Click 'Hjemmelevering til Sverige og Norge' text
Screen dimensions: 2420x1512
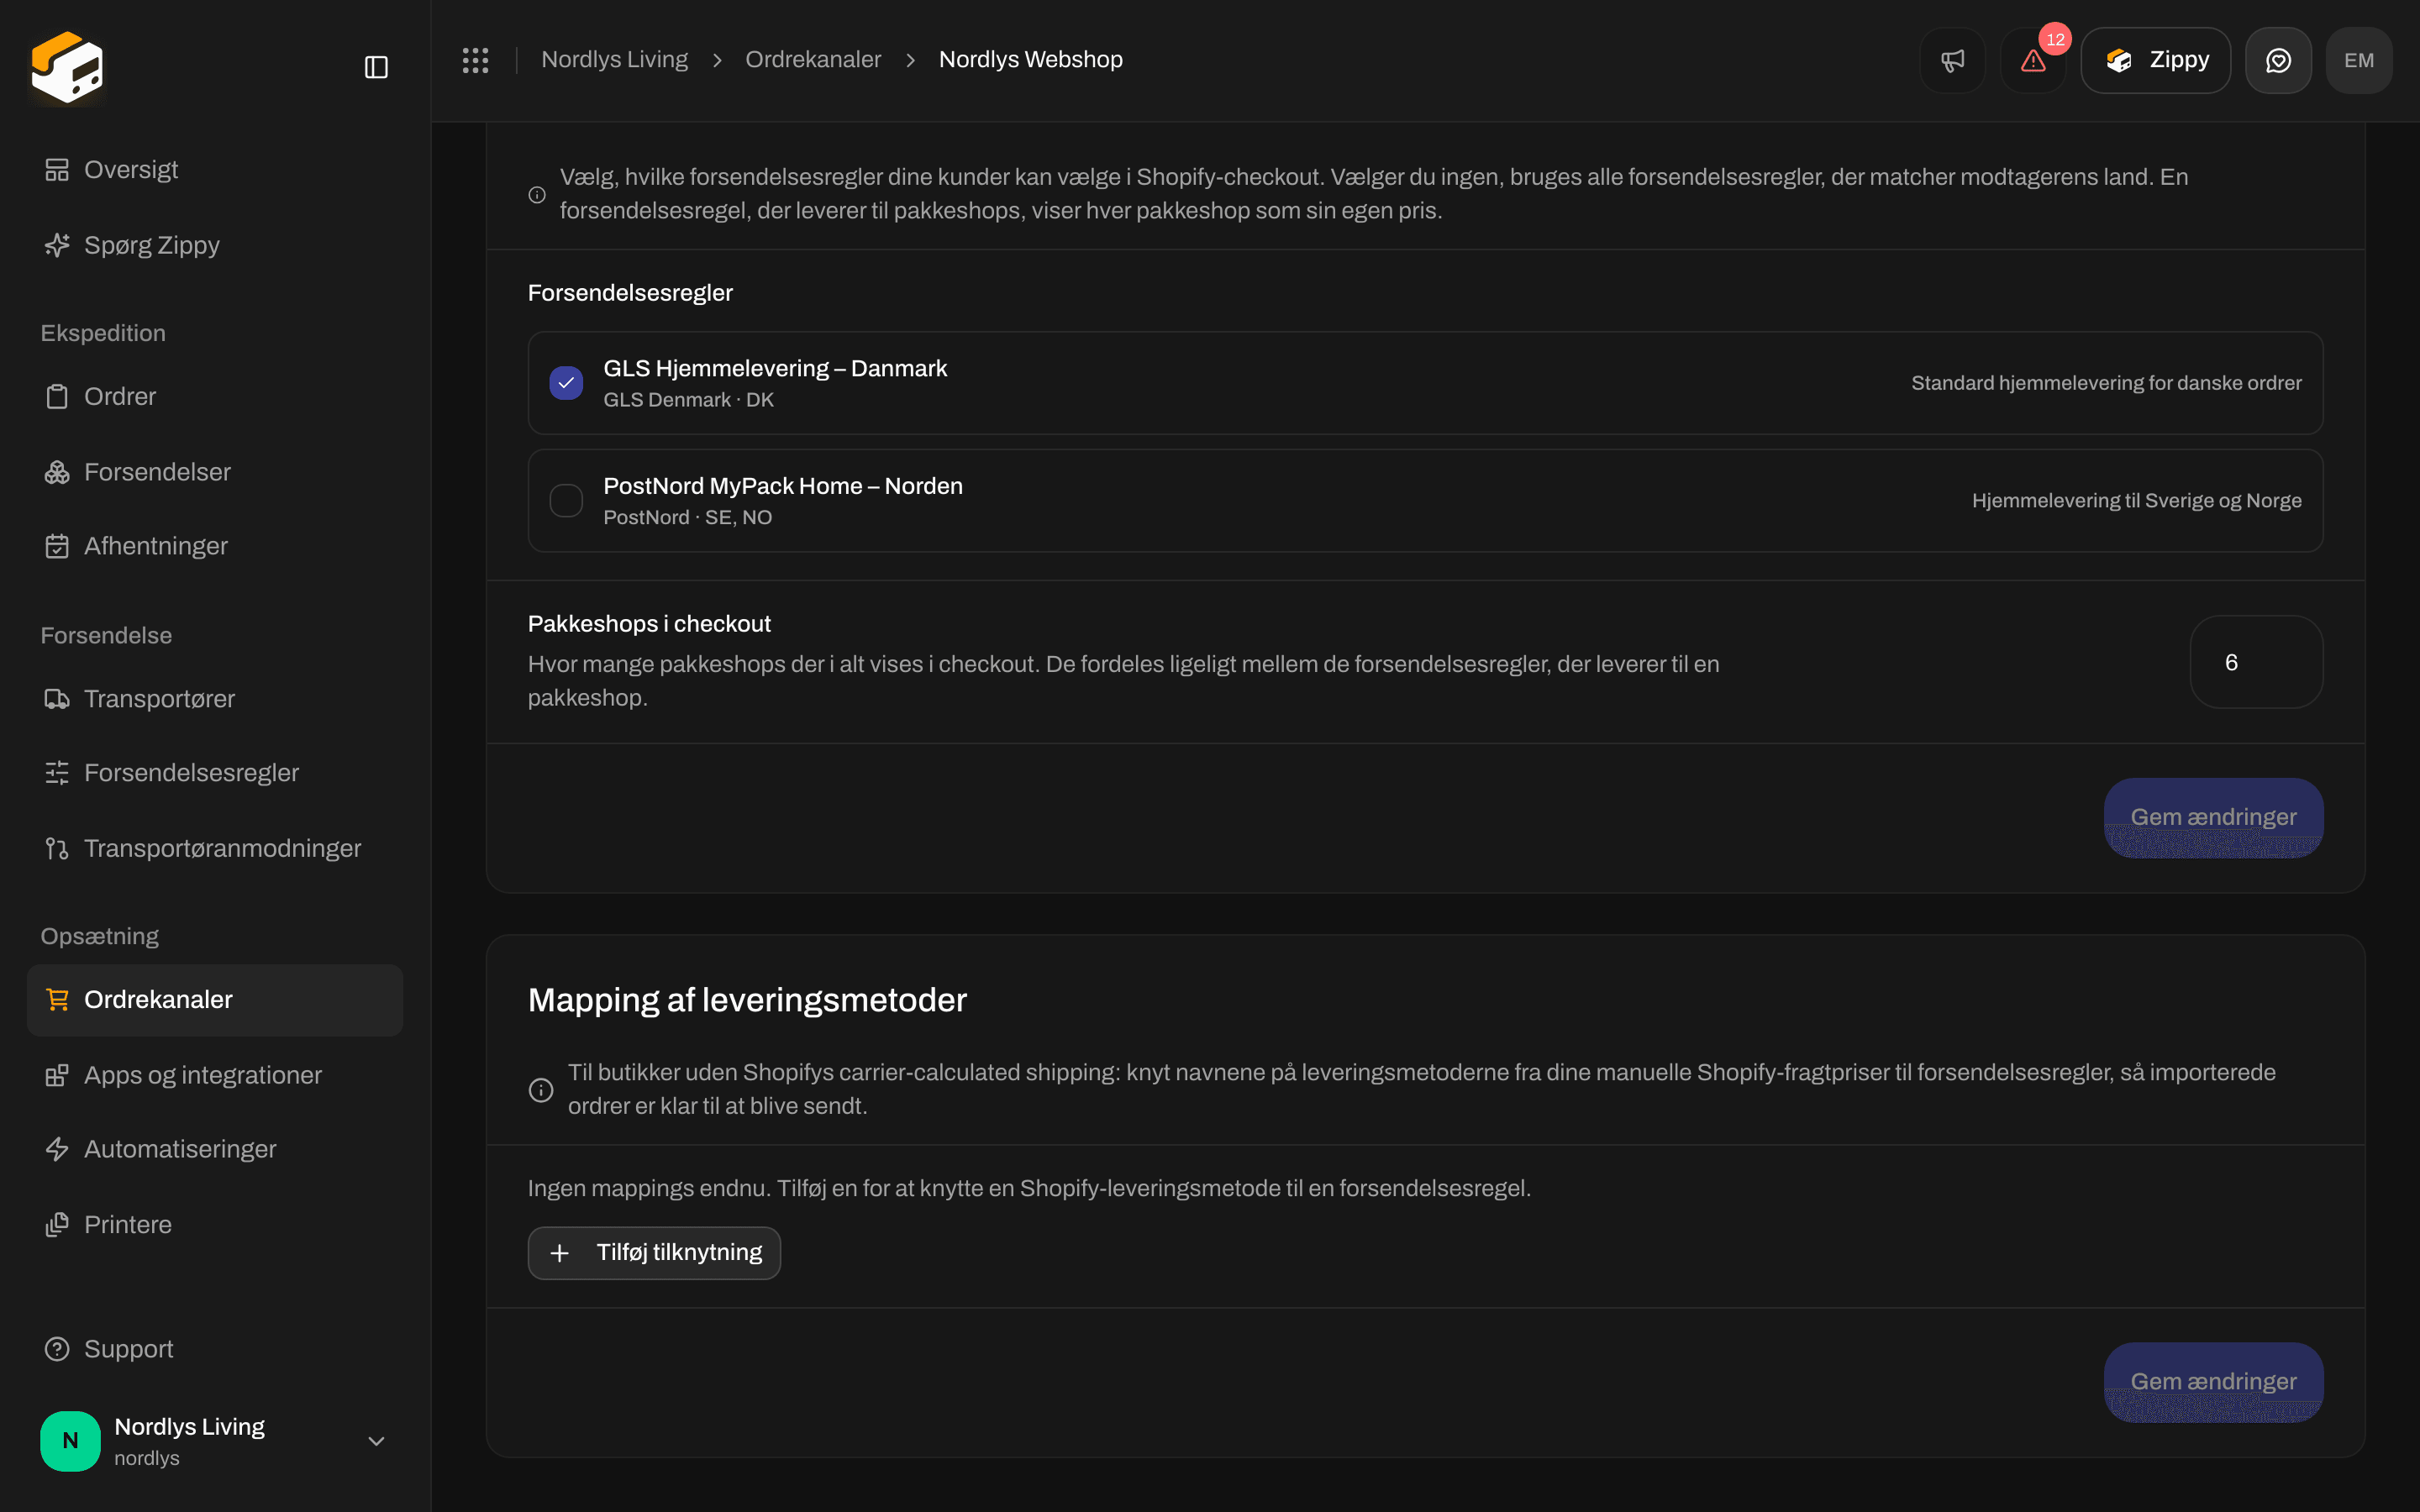tap(2136, 500)
